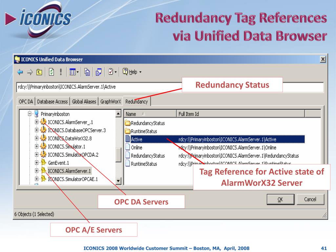The width and height of the screenshot is (336, 252).
Task: Open the RuntimeStatus folder entry
Action: pos(144,131)
